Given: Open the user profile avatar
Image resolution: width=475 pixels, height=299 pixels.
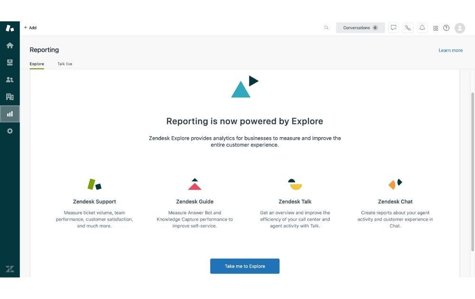Looking at the screenshot, I should [459, 28].
